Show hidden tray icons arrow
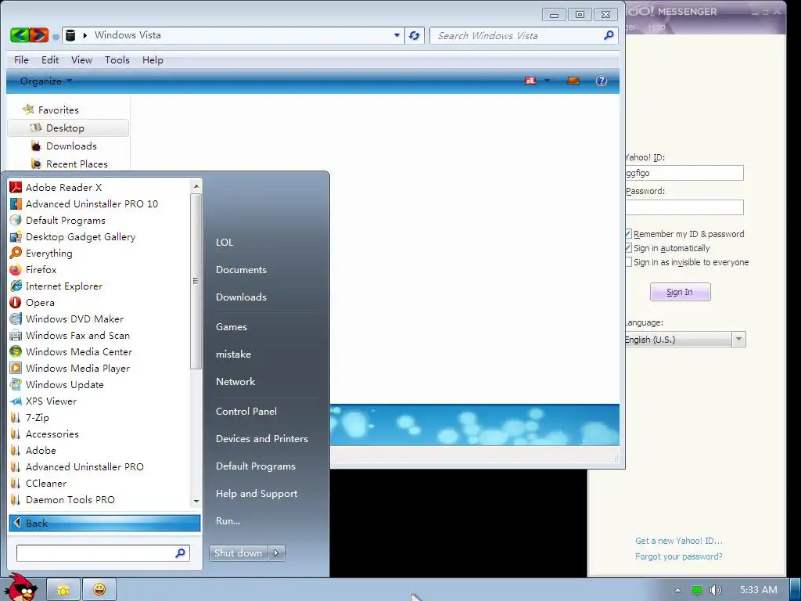 pos(677,590)
